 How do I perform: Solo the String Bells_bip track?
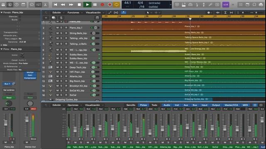pos(61,33)
